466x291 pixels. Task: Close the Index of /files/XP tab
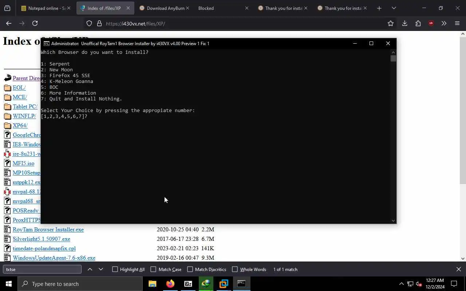[128, 8]
